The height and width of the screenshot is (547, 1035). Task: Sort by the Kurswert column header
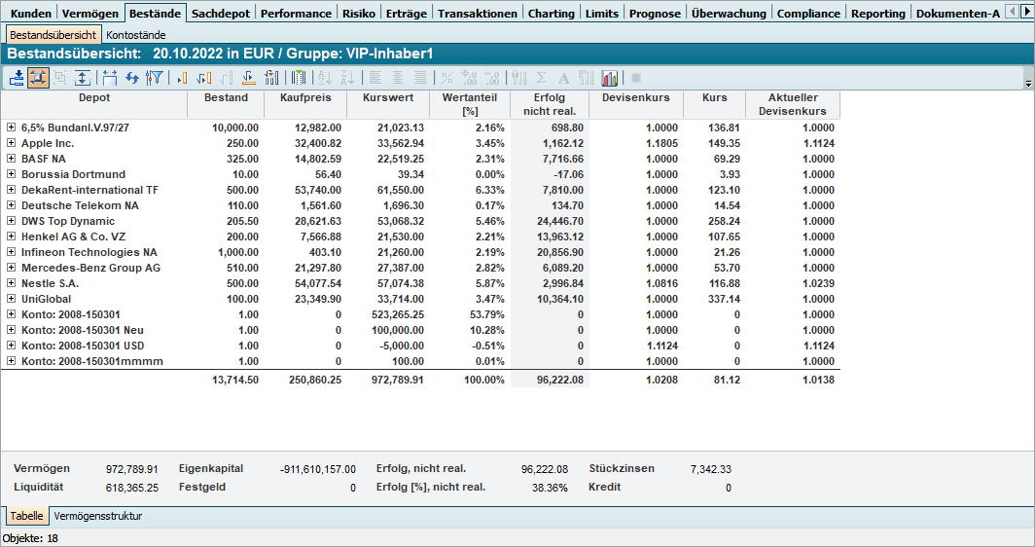coord(388,98)
